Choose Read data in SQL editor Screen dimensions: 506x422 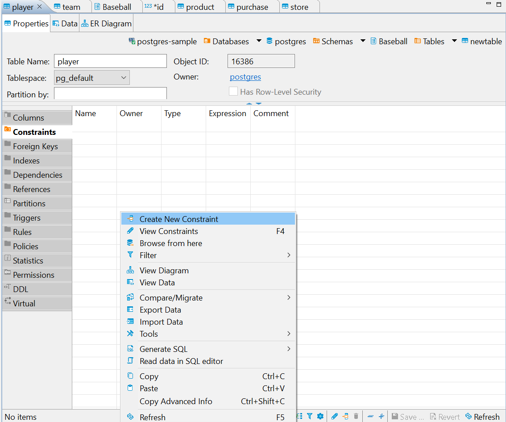[208, 361]
